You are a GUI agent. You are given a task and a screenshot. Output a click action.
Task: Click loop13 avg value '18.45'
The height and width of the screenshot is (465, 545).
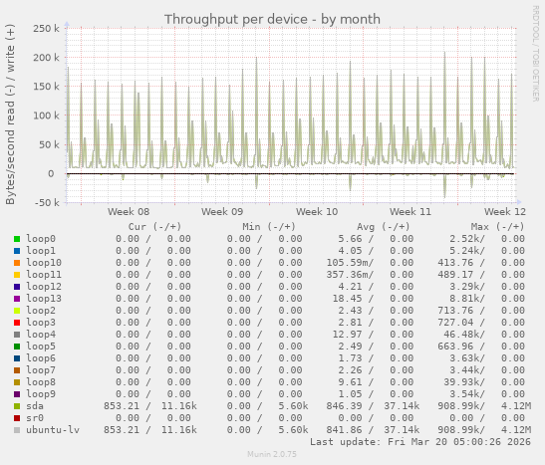(347, 299)
